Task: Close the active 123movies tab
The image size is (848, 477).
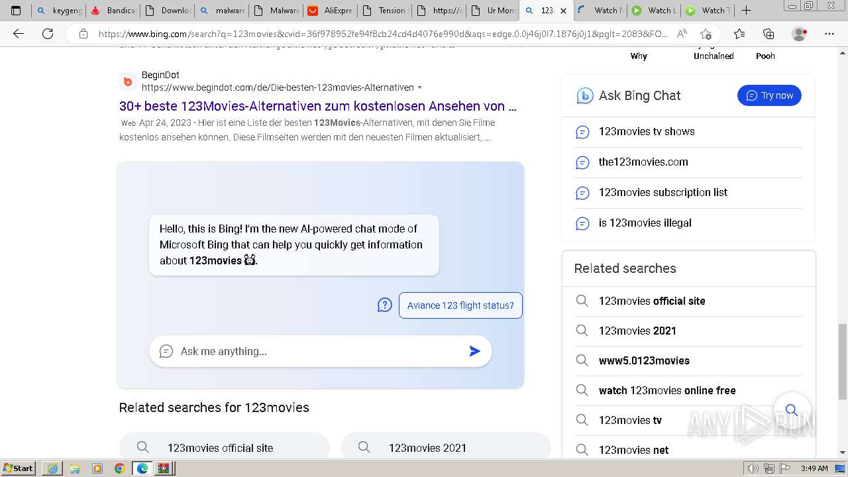Action: pos(563,11)
